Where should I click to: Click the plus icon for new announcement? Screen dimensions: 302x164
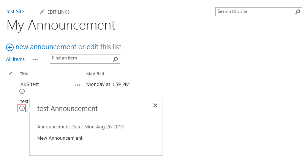pyautogui.click(x=10, y=47)
